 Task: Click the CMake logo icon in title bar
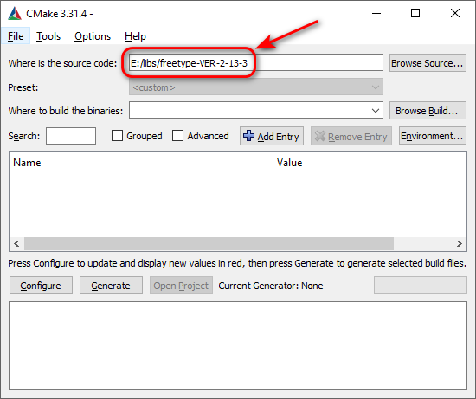[x=15, y=13]
